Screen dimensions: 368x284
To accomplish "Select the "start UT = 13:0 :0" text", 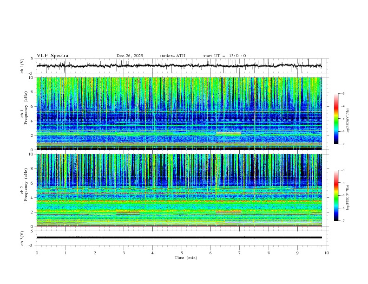I will tap(224, 56).
